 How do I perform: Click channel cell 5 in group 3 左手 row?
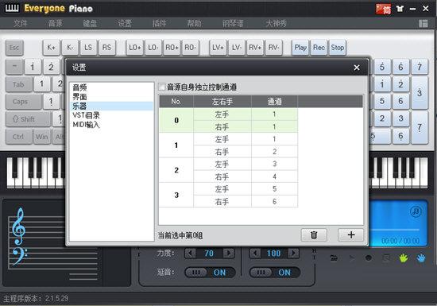[x=275, y=188]
